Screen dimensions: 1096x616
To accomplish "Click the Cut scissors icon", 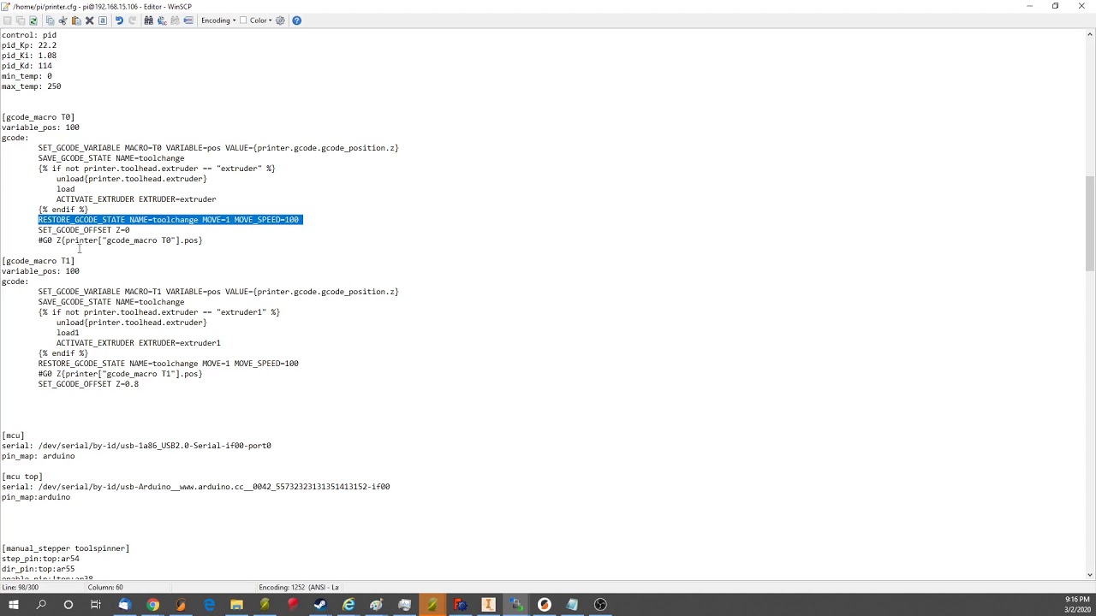I will tap(63, 21).
